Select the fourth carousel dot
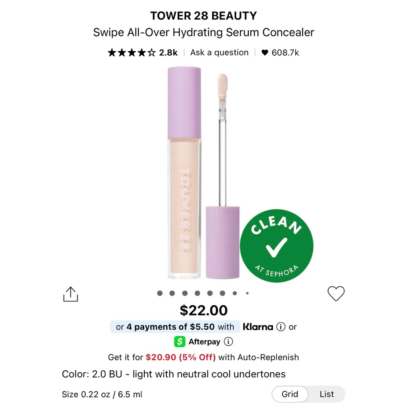The image size is (406, 406). [x=197, y=293]
